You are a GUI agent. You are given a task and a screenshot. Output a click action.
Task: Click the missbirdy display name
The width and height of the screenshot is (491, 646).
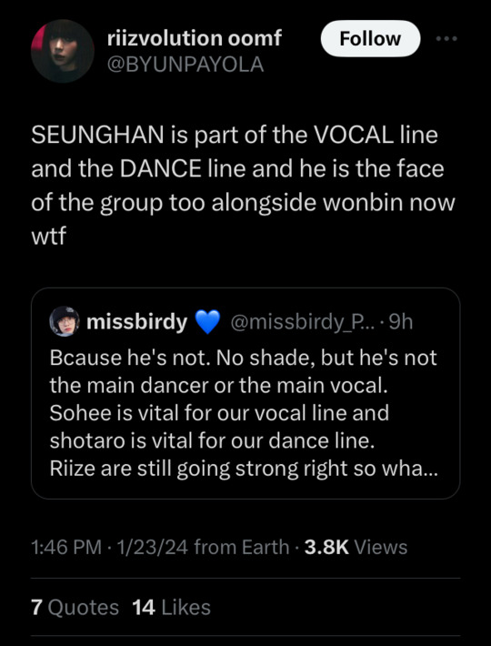point(137,322)
